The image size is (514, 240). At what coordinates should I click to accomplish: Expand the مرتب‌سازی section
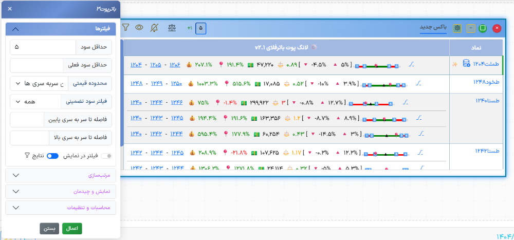click(61, 175)
